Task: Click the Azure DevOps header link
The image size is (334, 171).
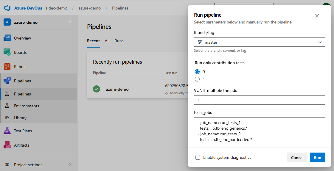Action: [28, 8]
